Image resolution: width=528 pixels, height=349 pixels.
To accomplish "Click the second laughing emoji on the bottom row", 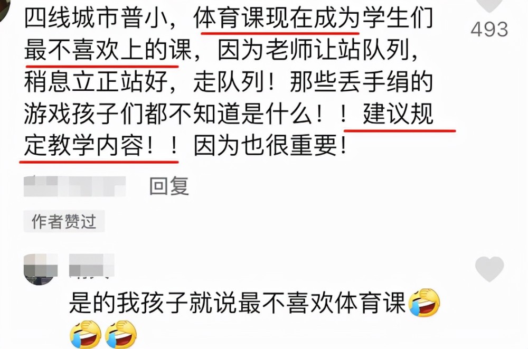I will click(x=121, y=335).
